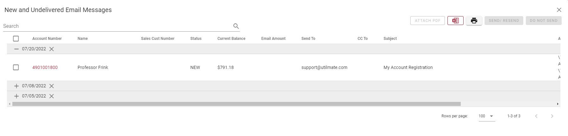
Task: Expand the 07/05/2022 group
Action: pos(17,96)
